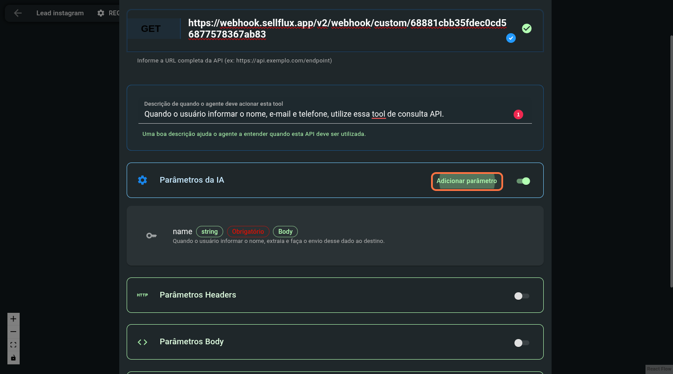This screenshot has height=374, width=673.
Task: Click the HTTP icon for Headers
Action: [142, 295]
